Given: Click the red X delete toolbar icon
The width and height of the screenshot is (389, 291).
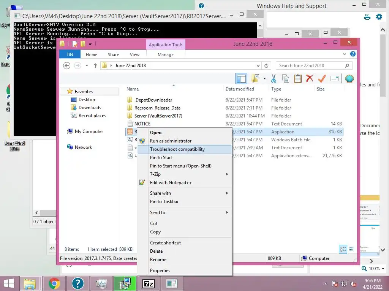Looking at the screenshot, I should click(310, 79).
